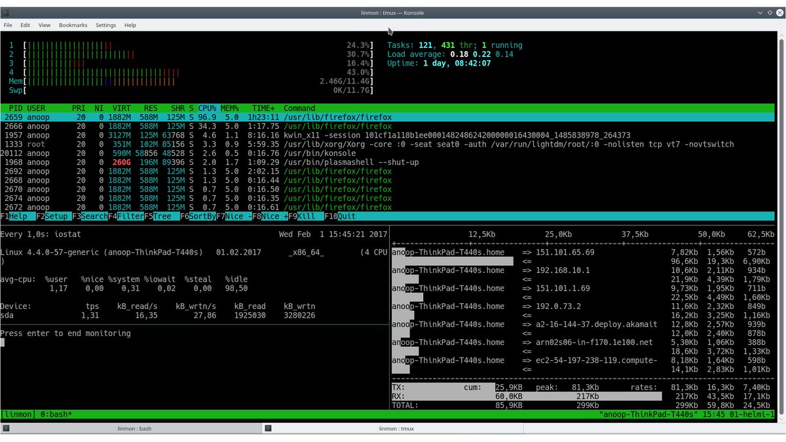Click terminal icon on linmon : bash tab
Image resolution: width=786 pixels, height=442 pixels.
pos(6,428)
